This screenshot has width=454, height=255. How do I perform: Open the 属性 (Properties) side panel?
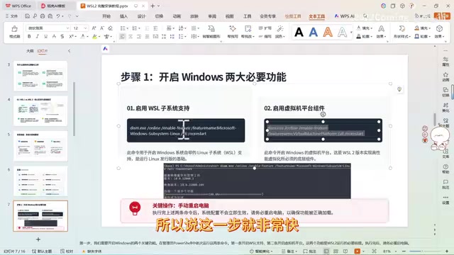[x=445, y=62]
